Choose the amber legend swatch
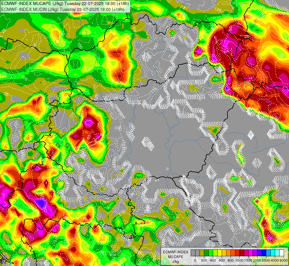Screen dimensions: 289x266 (x=224, y=253)
